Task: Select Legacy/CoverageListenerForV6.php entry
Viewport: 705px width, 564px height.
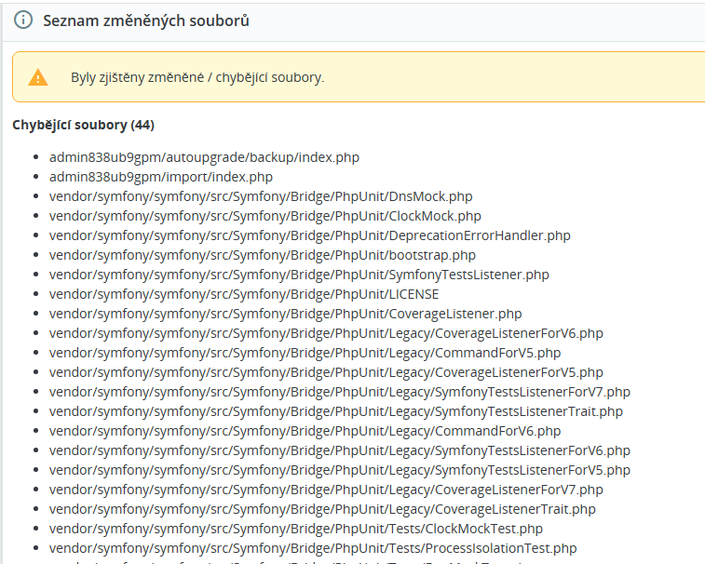Action: tap(326, 333)
